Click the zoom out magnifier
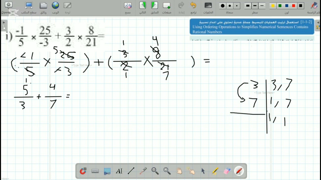 [x=155, y=171]
